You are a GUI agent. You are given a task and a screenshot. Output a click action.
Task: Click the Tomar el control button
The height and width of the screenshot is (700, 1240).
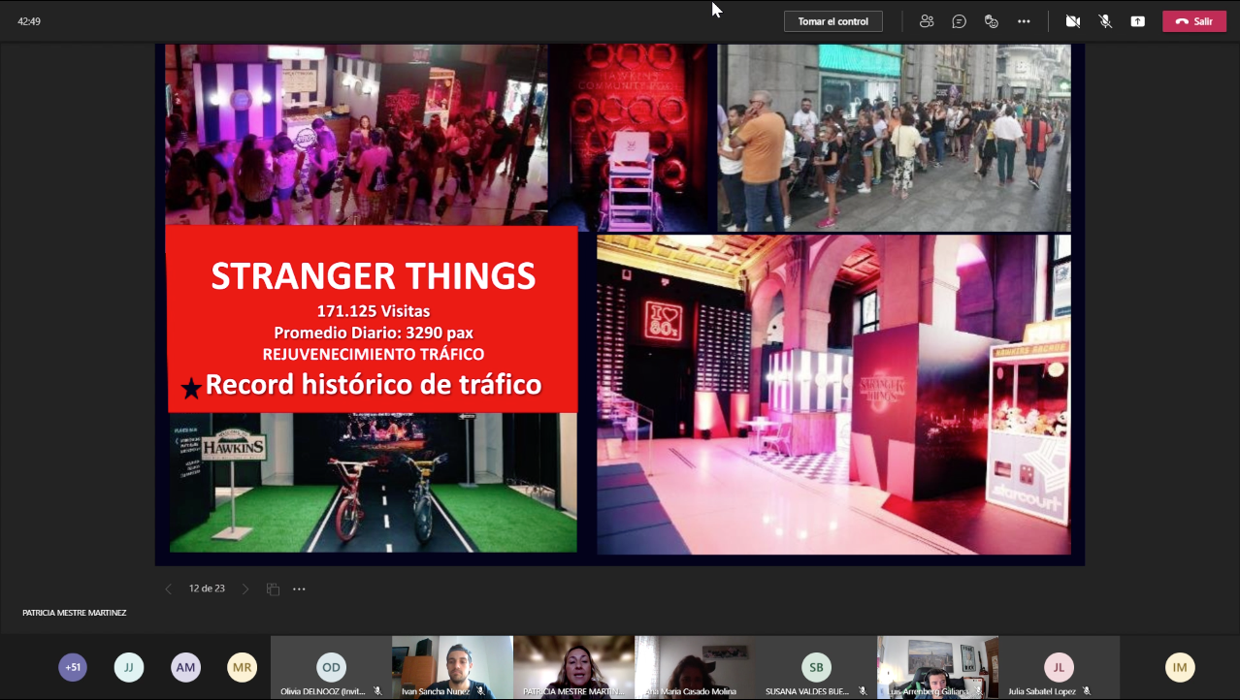click(x=833, y=21)
